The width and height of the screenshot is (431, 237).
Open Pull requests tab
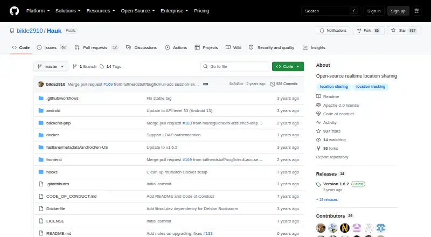point(96,47)
